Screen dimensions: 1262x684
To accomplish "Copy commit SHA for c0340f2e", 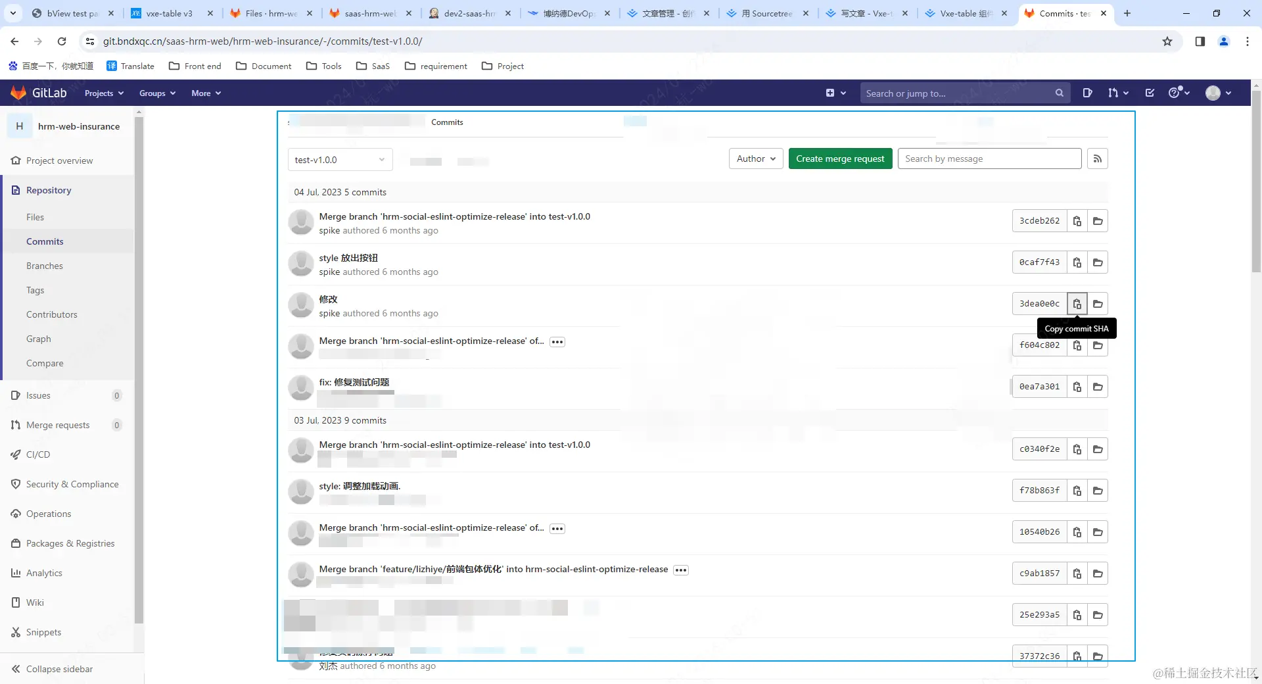I will [x=1077, y=449].
